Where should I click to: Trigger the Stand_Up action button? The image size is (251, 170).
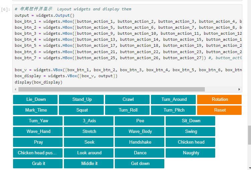[x=81, y=100]
